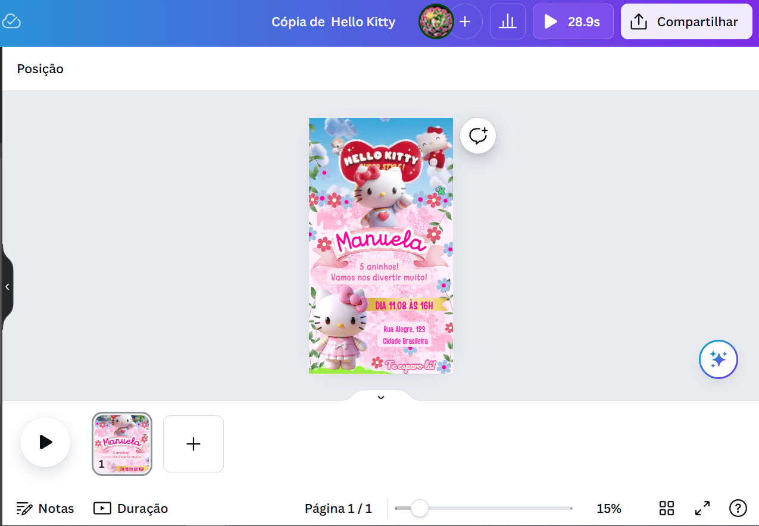Add a comment using the comment bubble icon

(477, 135)
